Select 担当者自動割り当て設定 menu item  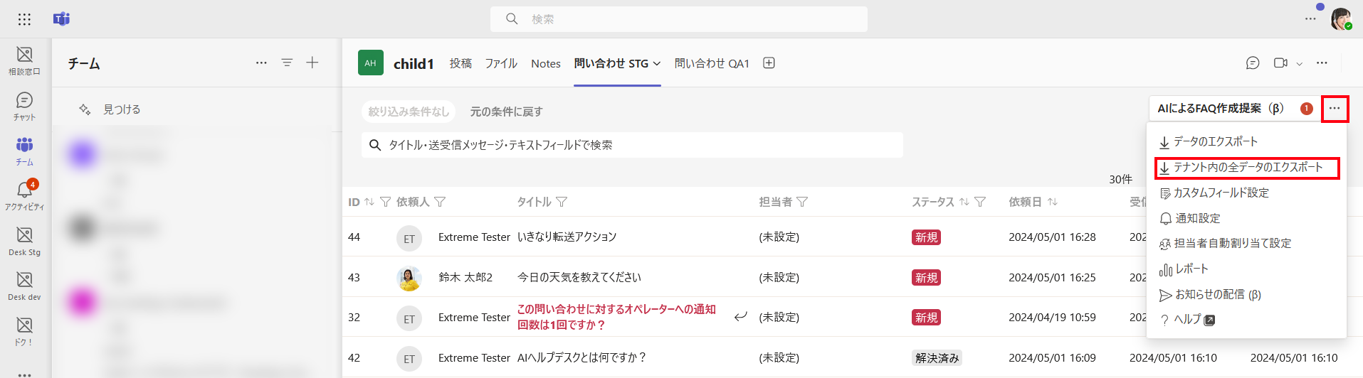[1246, 244]
